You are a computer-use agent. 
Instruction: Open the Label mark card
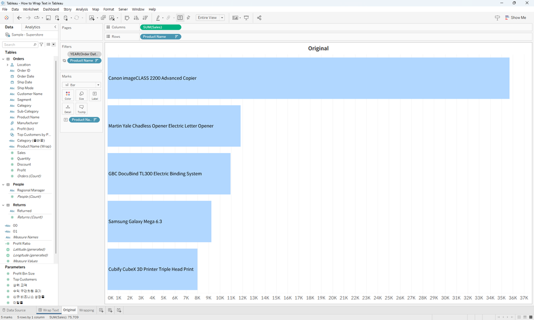(95, 94)
